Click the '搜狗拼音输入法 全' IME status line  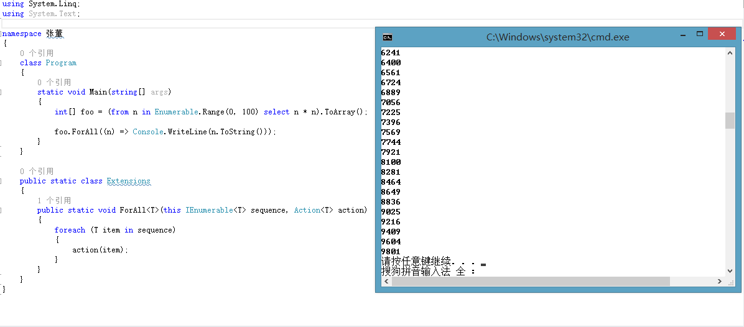pos(428,272)
